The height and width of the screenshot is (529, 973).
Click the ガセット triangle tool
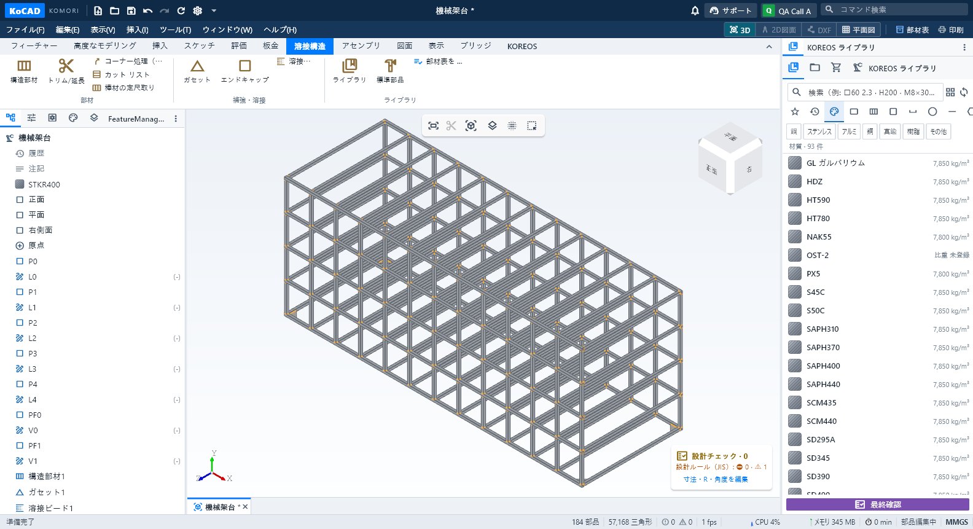(x=197, y=71)
